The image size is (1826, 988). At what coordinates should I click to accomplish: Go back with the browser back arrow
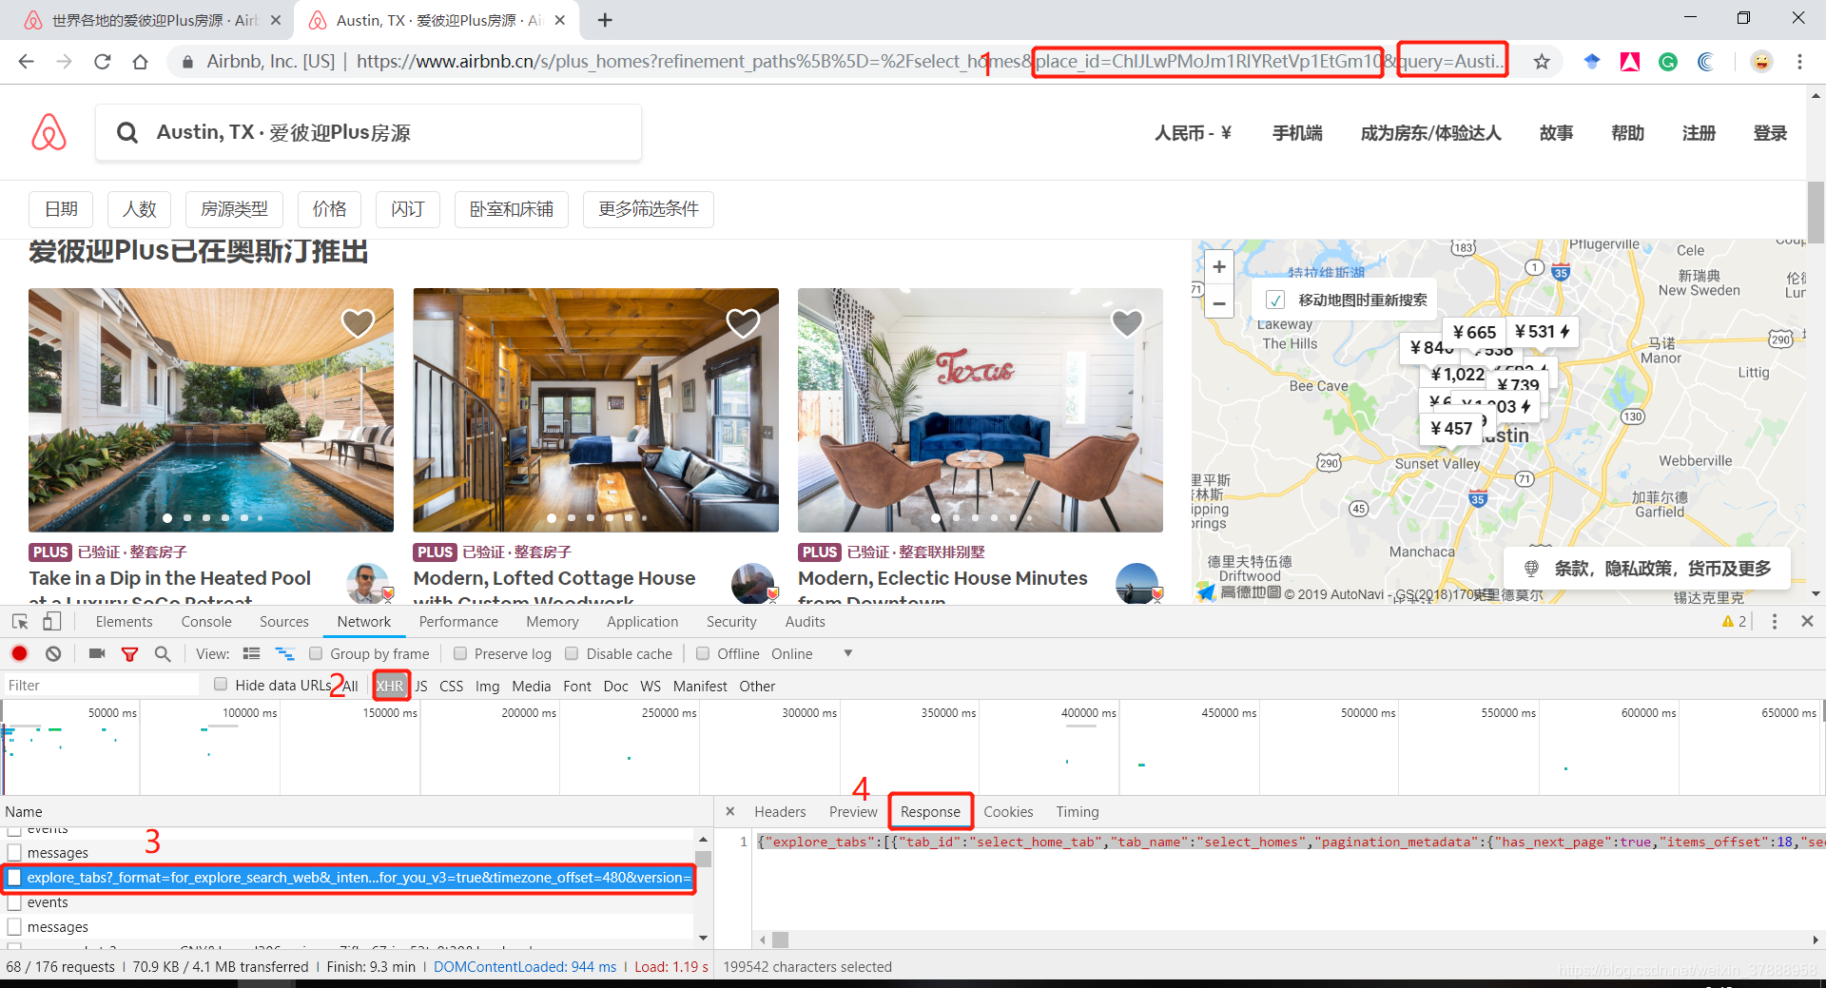pyautogui.click(x=26, y=62)
